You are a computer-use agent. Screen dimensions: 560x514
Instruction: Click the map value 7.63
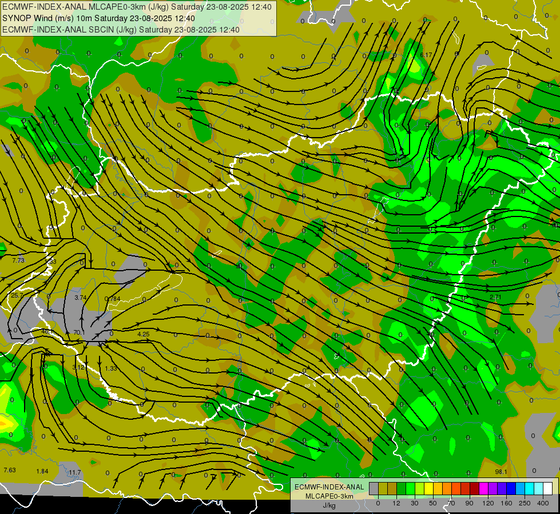10,470
